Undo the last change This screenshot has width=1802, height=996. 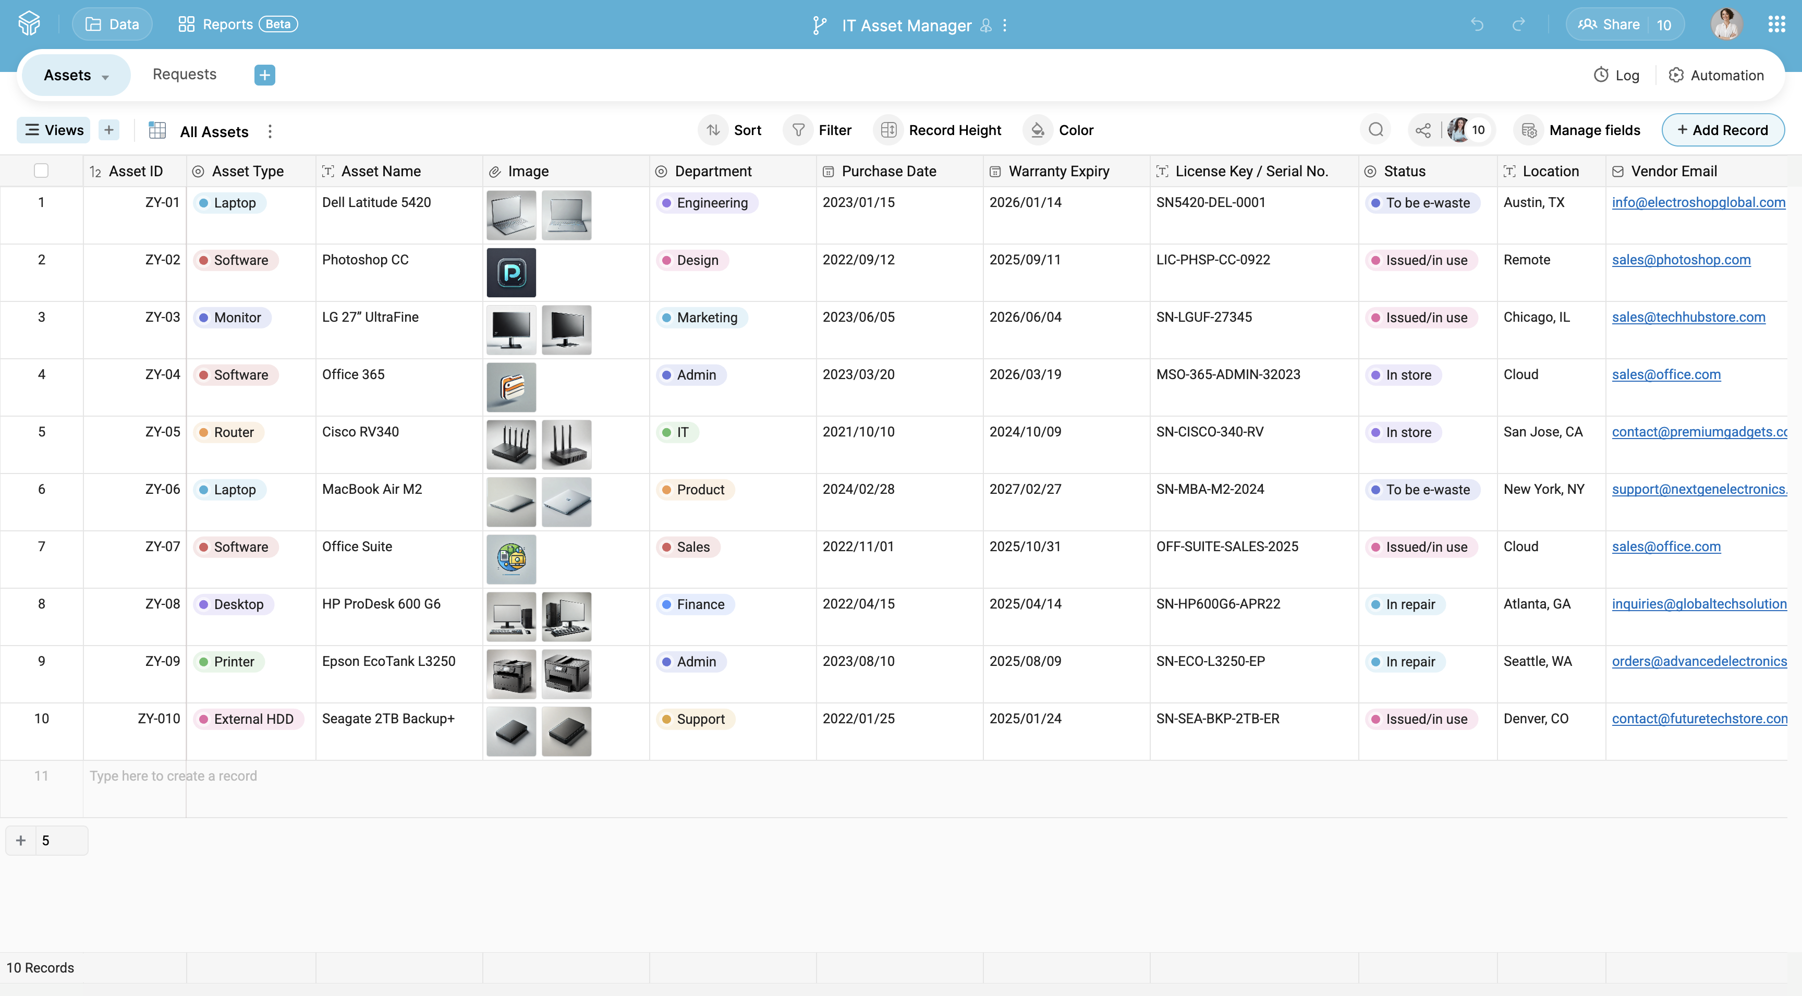point(1476,25)
